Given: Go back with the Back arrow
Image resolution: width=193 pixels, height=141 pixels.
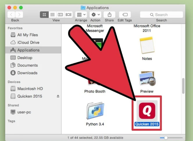Looking at the screenshot, I should coord(11,15).
